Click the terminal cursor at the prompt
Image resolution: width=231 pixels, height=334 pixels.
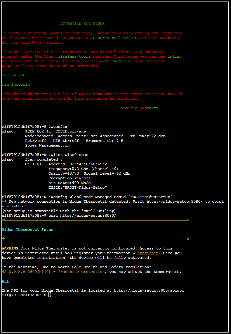50,295
